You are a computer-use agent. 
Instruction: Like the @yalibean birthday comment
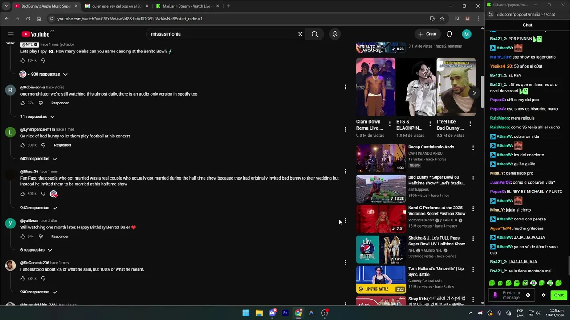23,236
